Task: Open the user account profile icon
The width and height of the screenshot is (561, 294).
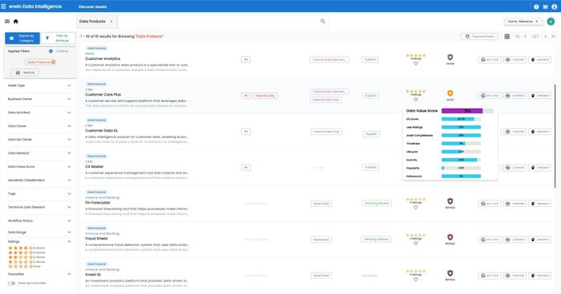Action: (x=555, y=6)
